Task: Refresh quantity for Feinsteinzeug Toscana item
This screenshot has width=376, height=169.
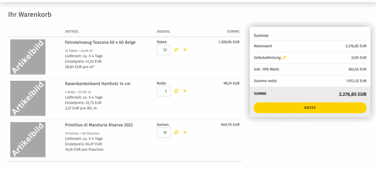Action: pyautogui.click(x=176, y=50)
